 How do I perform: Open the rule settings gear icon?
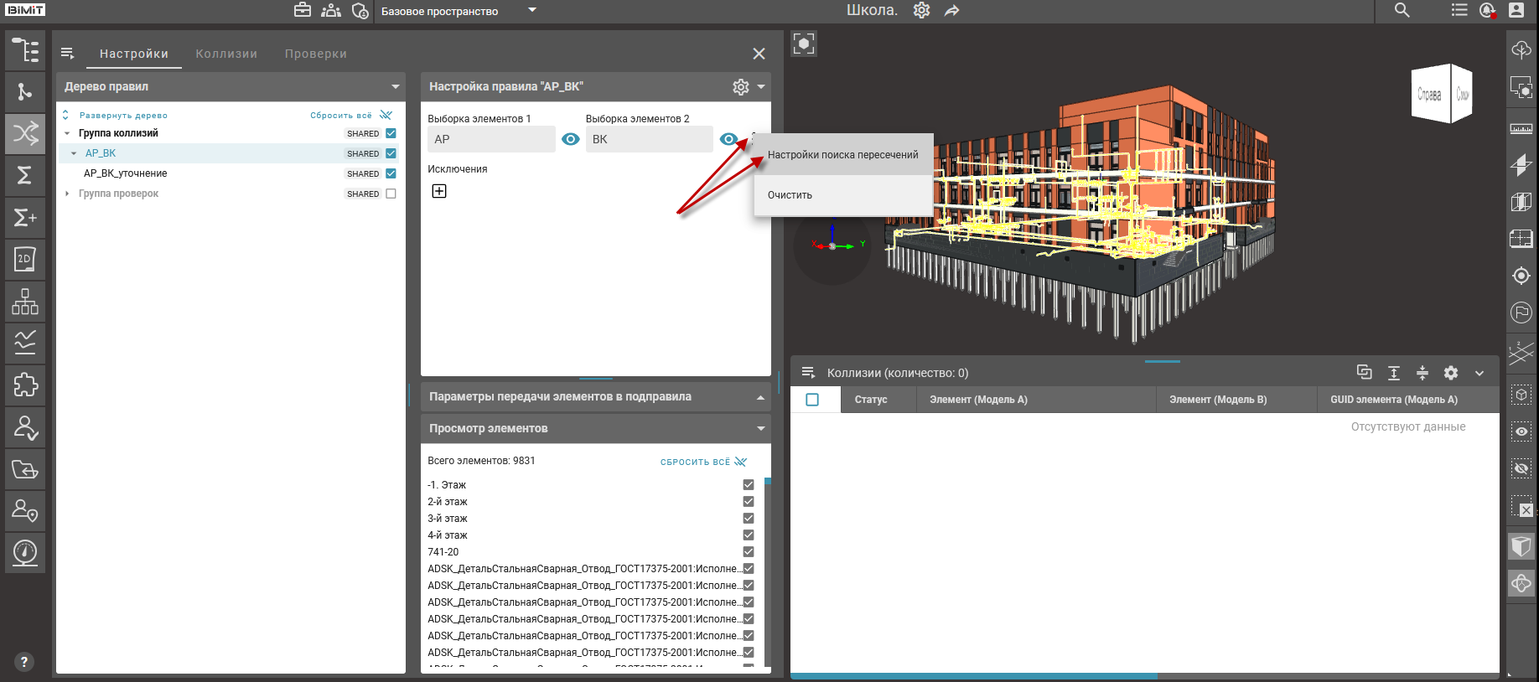[x=740, y=87]
